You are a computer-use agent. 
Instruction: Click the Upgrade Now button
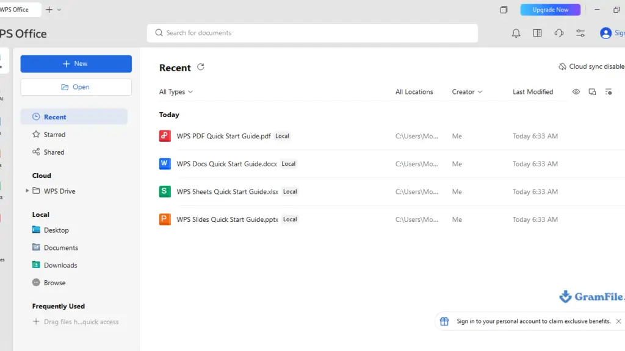[x=551, y=10]
